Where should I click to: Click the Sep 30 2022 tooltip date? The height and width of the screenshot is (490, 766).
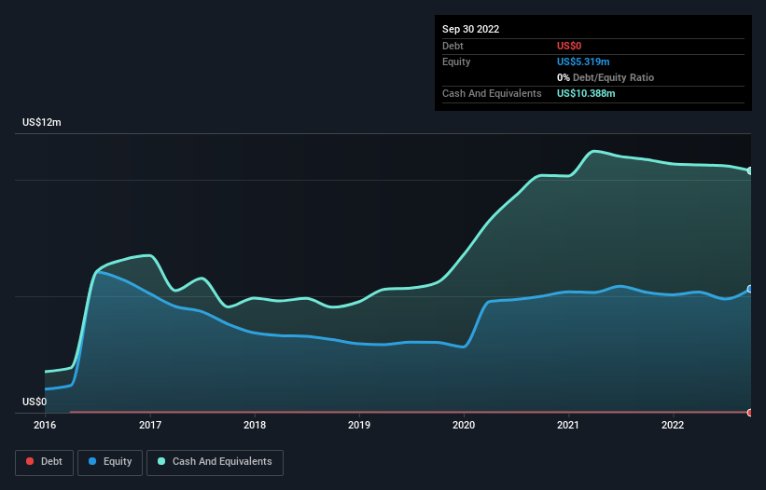470,29
